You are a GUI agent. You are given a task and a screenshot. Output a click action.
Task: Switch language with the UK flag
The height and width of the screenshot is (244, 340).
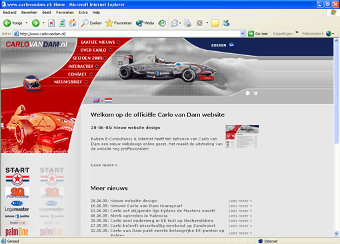pos(96,100)
